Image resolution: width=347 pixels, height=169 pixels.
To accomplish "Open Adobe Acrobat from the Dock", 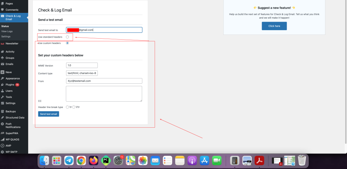I will click(259, 161).
